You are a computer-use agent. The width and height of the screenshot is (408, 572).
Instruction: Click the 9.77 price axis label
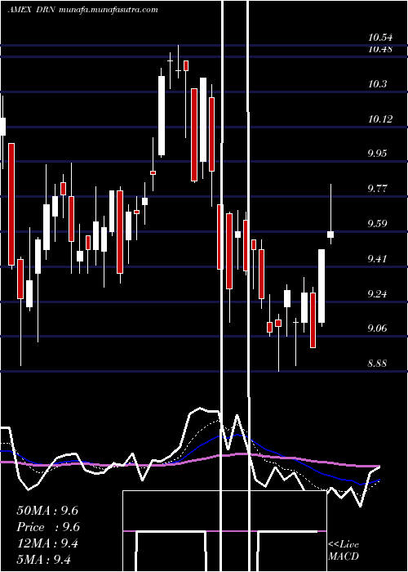click(377, 188)
